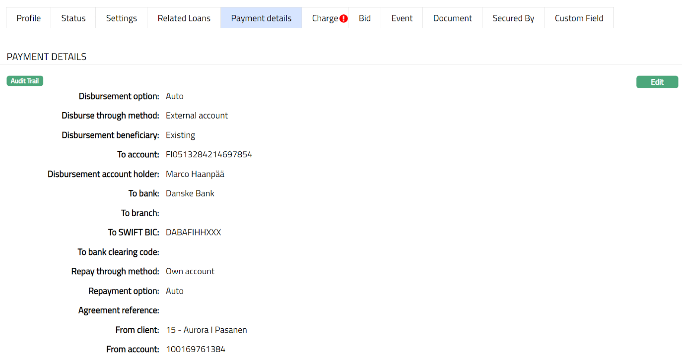Viewport: 682px width, 361px height.
Task: Switch to the Status tab
Action: pos(73,18)
